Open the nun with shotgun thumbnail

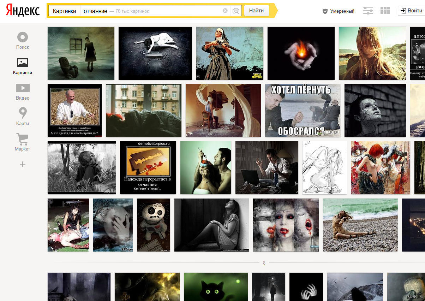coord(229,53)
